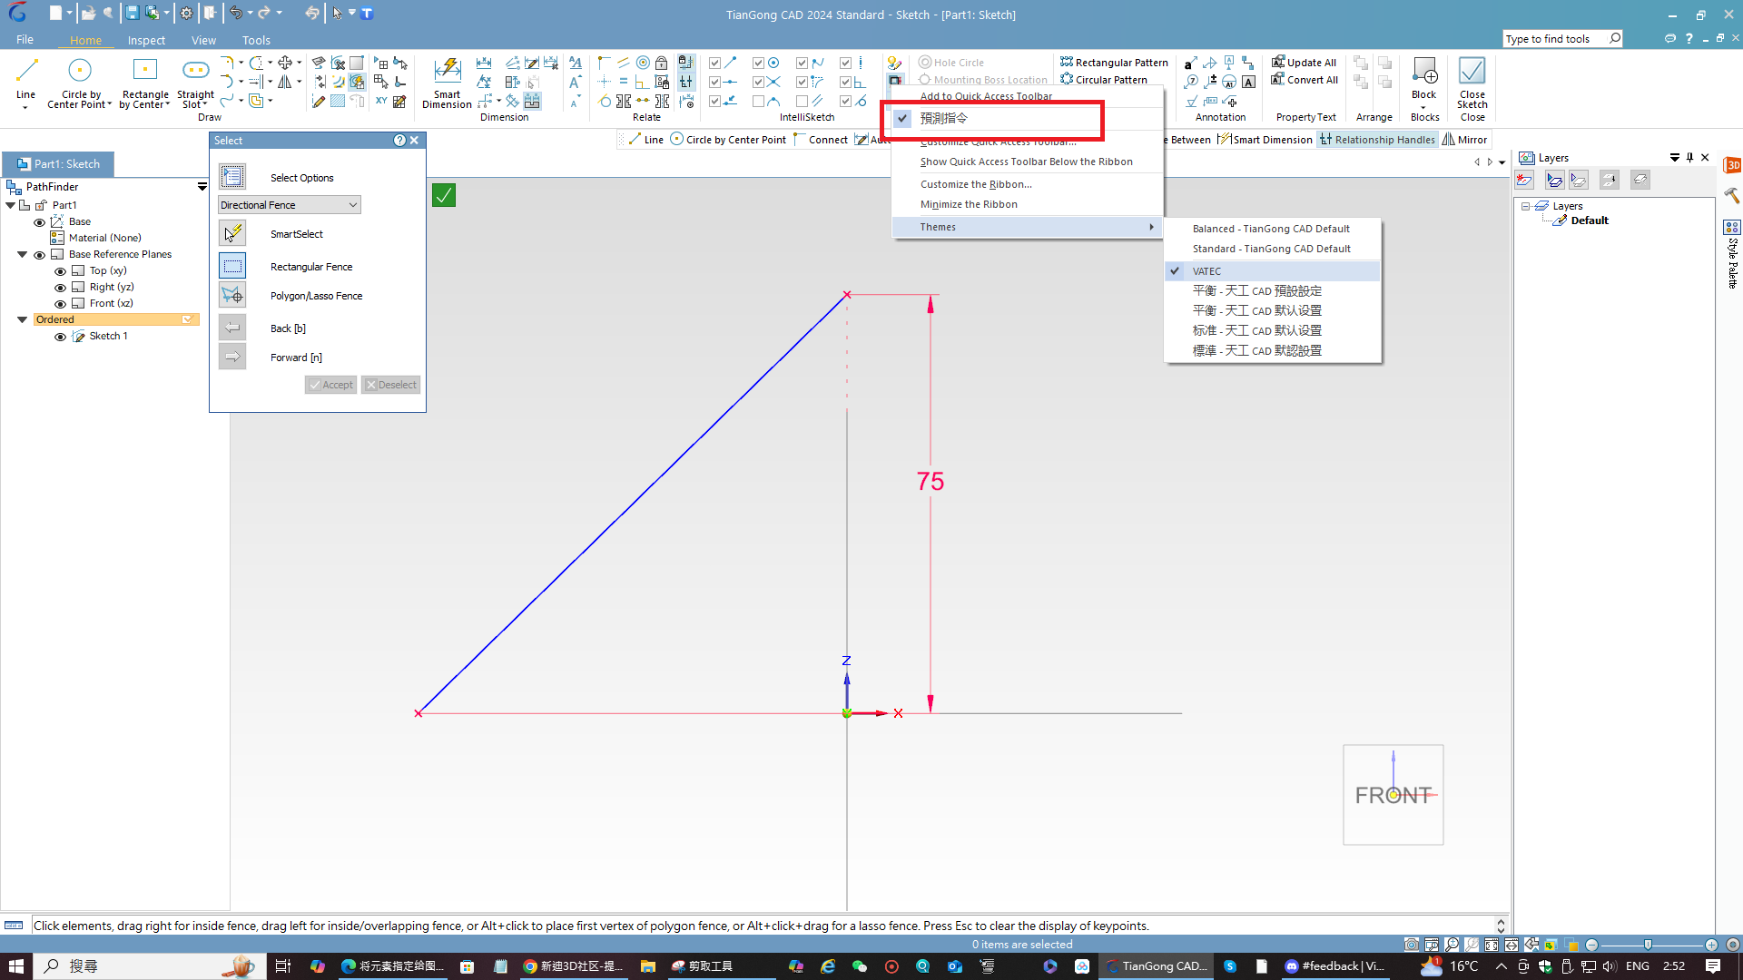
Task: Open Layers panel dropdown arrow
Action: (x=1675, y=158)
